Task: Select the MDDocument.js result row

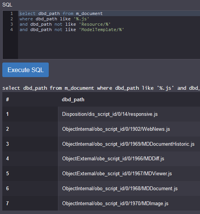Action: (x=101, y=188)
